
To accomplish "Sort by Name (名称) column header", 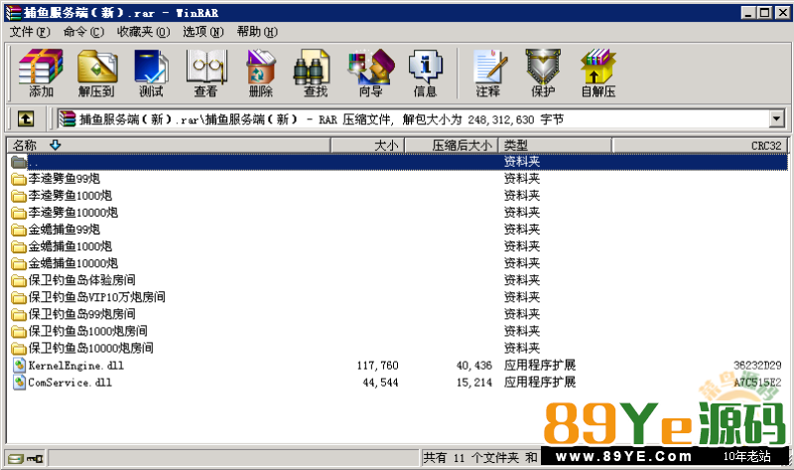I will point(169,145).
